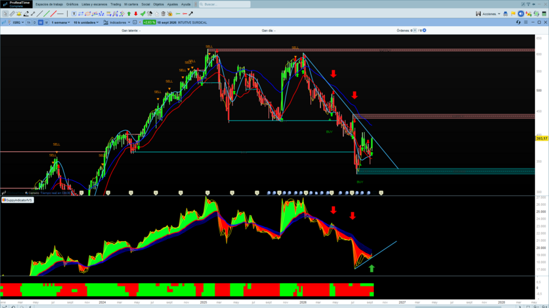Choose the red down arrow marker tool
The image size is (549, 308).
click(x=136, y=13)
